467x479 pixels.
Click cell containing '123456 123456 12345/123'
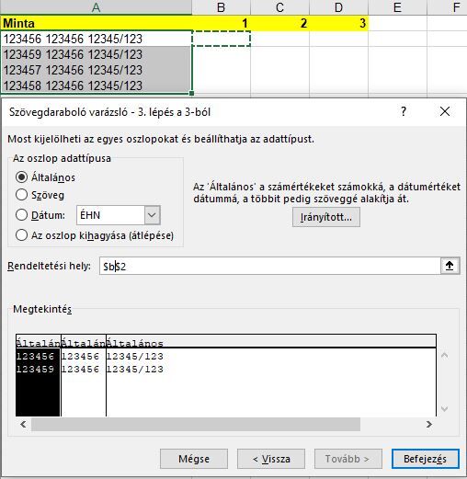click(96, 39)
